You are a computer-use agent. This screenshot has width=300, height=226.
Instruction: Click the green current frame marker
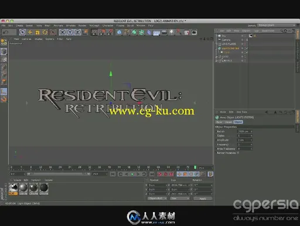[x=195, y=167]
